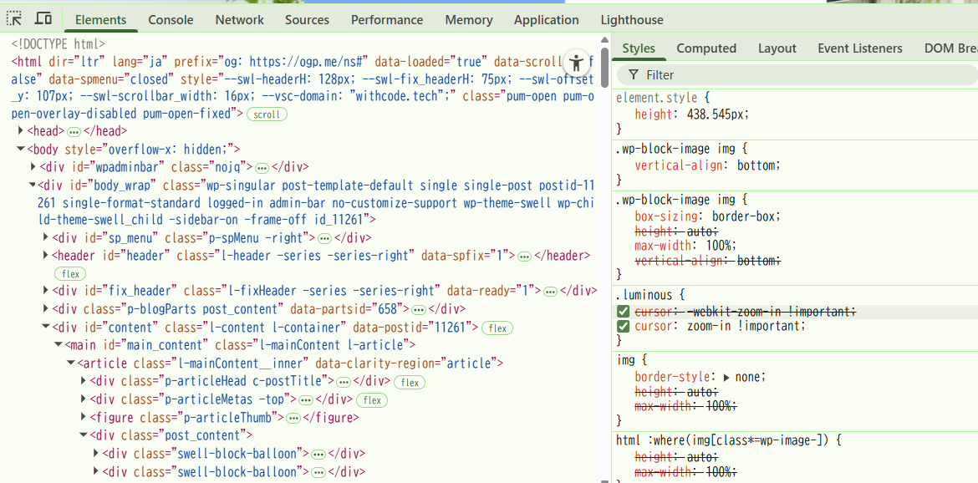The height and width of the screenshot is (483, 978).
Task: Click the scroll badge after html tag
Action: point(267,114)
